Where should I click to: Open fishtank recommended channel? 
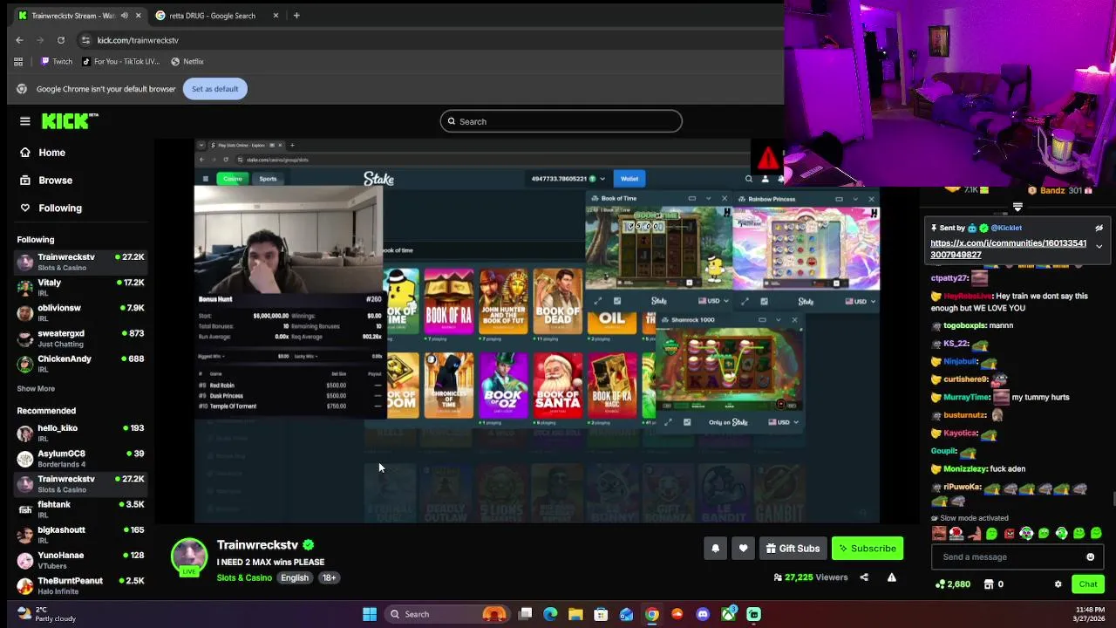tap(80, 509)
